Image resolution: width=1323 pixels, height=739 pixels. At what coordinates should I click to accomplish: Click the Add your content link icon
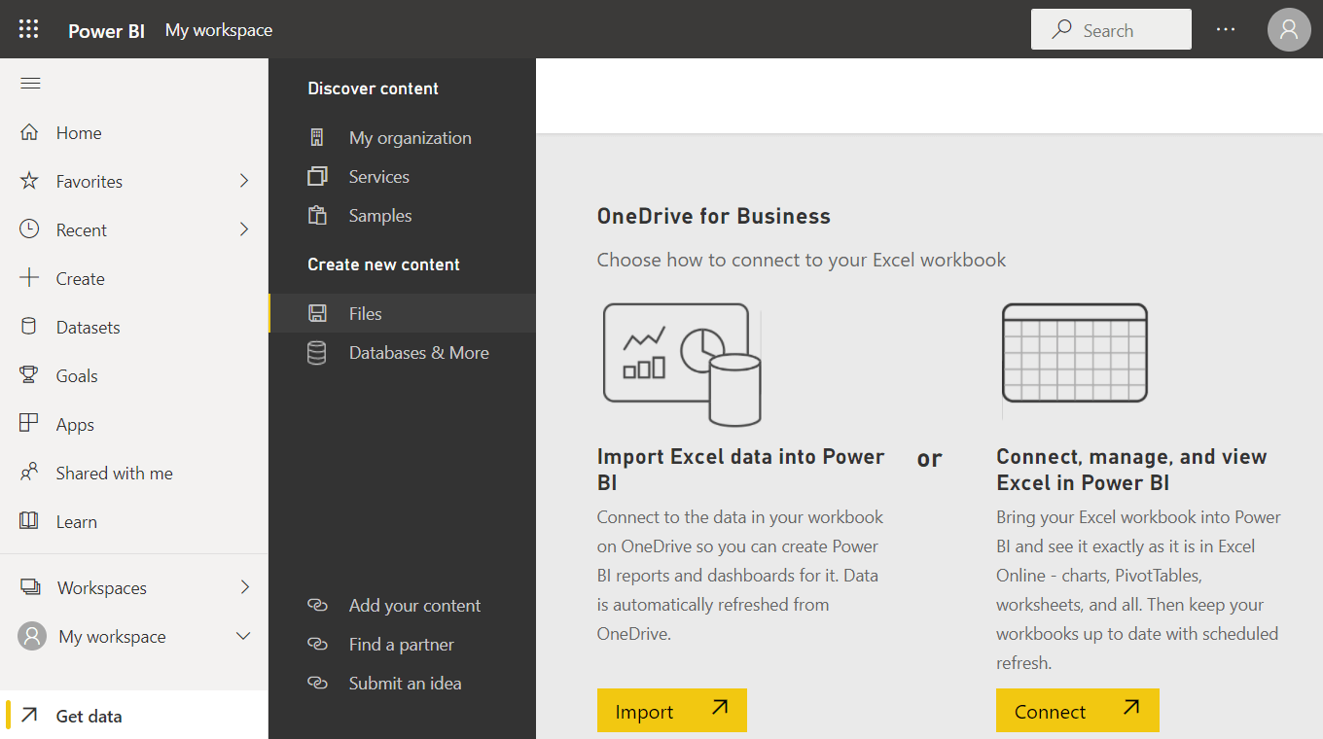click(x=317, y=605)
